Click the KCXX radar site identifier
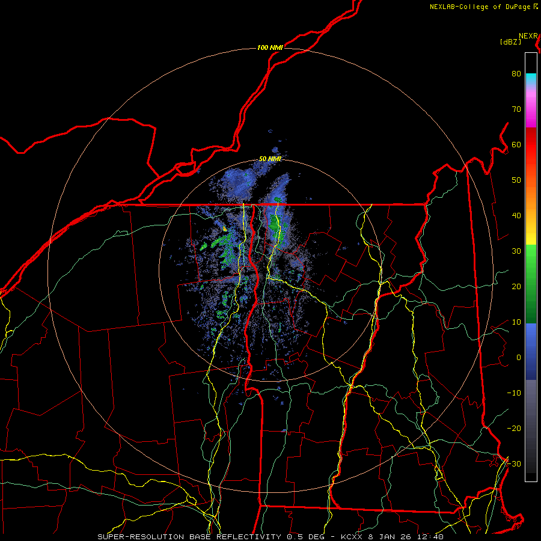The width and height of the screenshot is (541, 541). (x=352, y=537)
